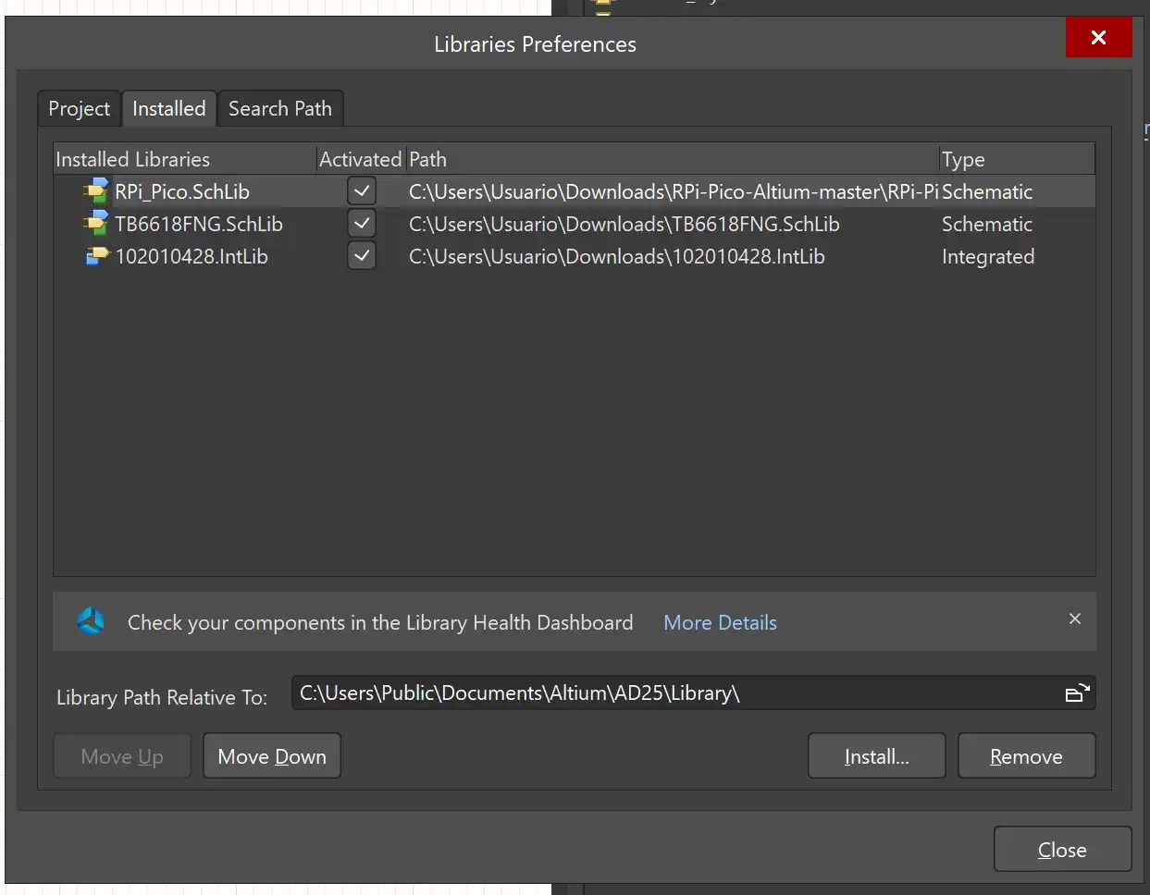The image size is (1150, 895).
Task: Select the RPi_Pico.SchLib library row
Action: coord(575,191)
